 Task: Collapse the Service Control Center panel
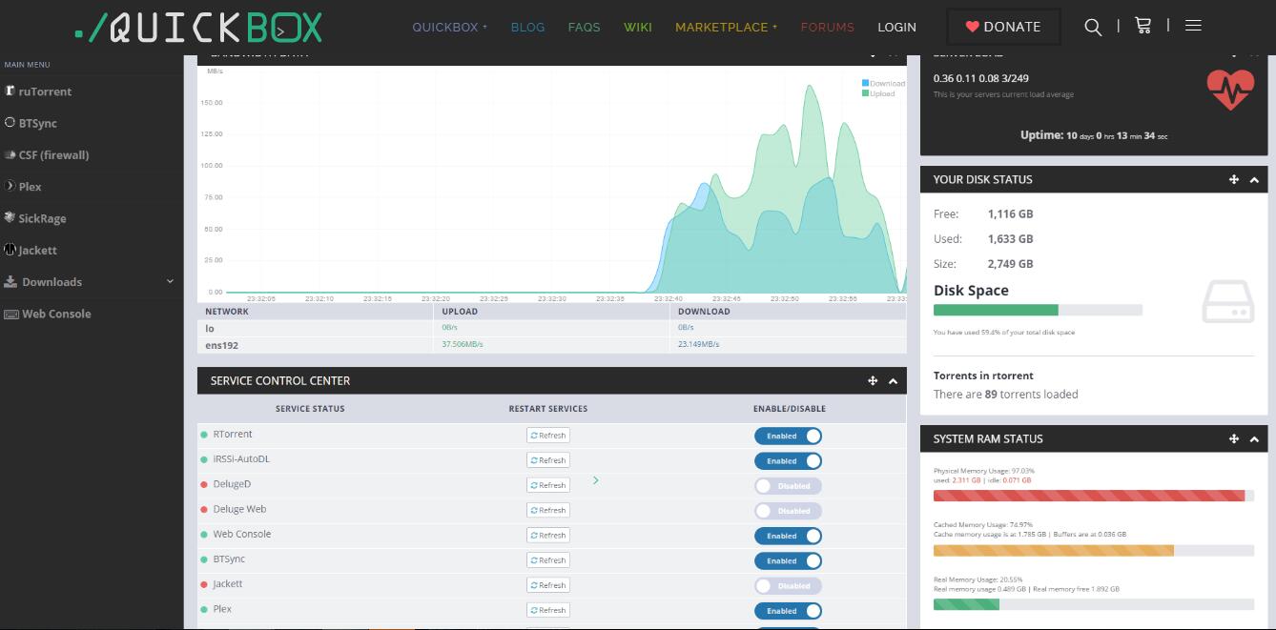tap(893, 380)
